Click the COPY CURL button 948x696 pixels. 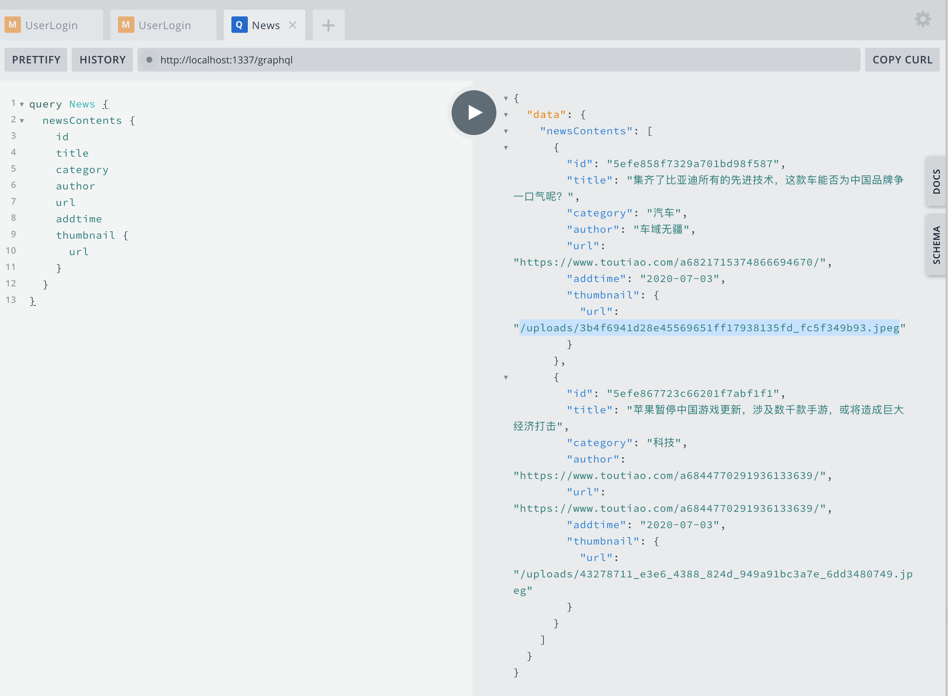point(902,60)
